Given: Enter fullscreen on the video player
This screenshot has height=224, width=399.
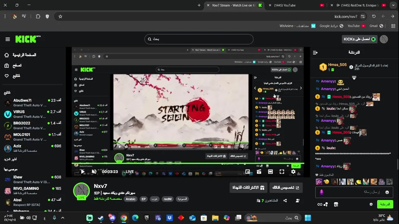Looking at the screenshot, I should coord(282,171).
